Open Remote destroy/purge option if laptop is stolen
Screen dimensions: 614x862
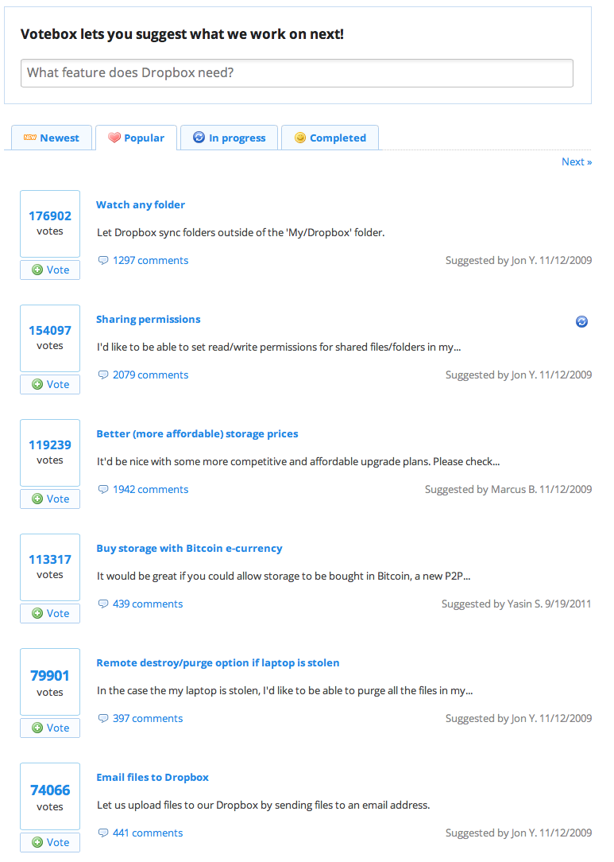218,663
